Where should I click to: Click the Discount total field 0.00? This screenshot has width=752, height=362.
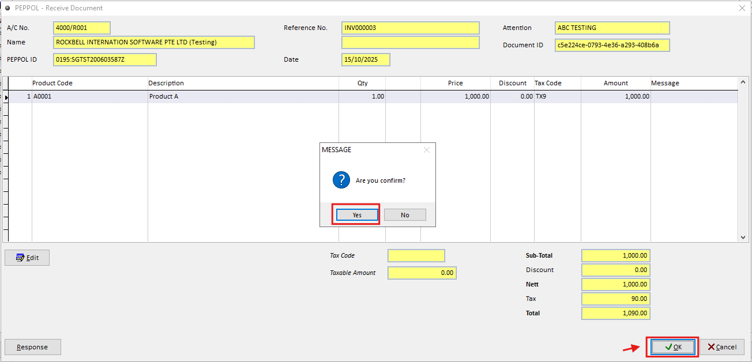616,270
